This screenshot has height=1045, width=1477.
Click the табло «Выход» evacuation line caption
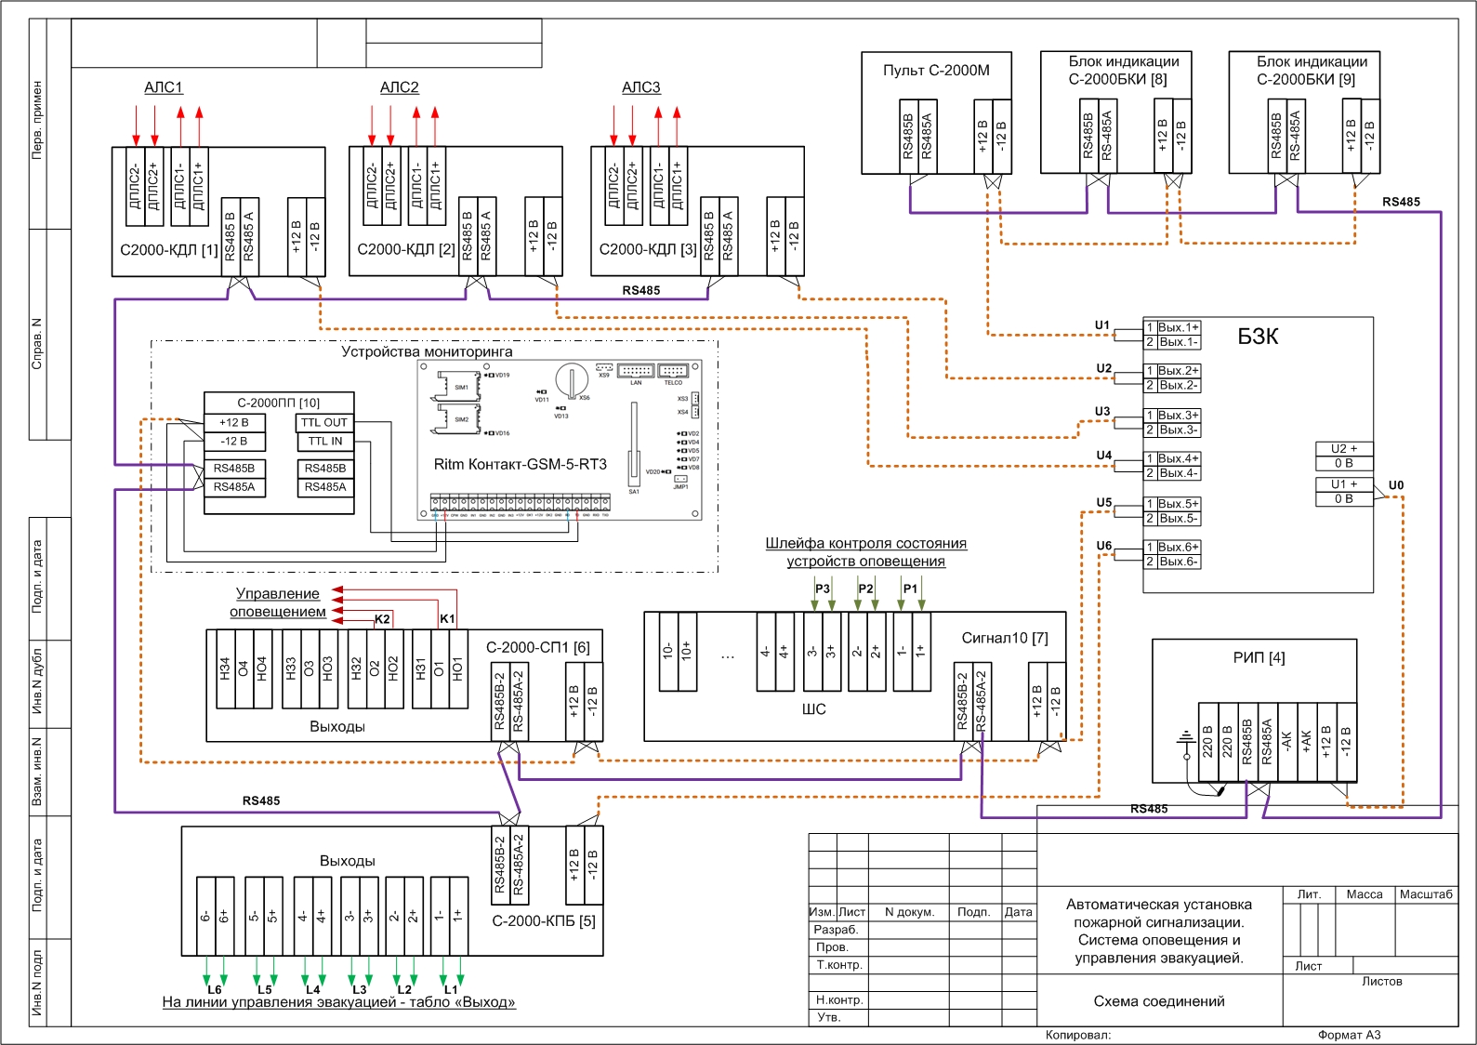tap(338, 1002)
